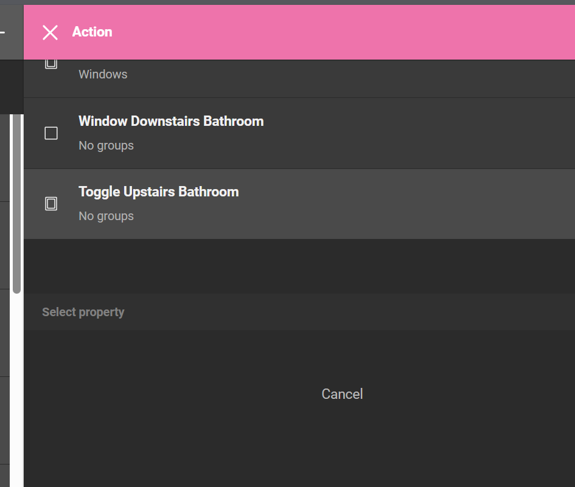
Task: Click the empty area below the device list
Action: 298,266
